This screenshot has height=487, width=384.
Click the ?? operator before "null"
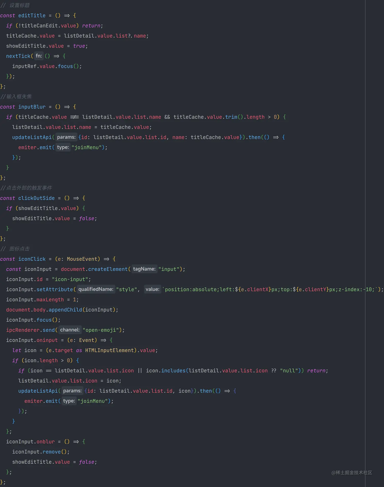pos(274,371)
